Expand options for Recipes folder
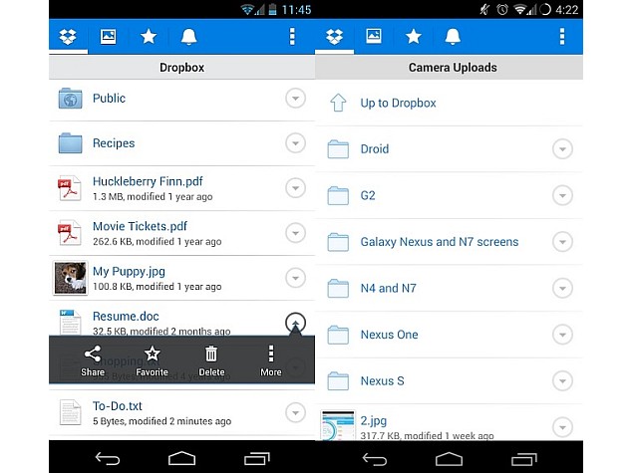This screenshot has height=473, width=633. 295,143
